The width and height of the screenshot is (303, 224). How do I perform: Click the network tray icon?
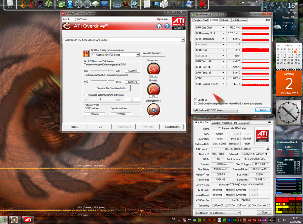[x=280, y=220]
